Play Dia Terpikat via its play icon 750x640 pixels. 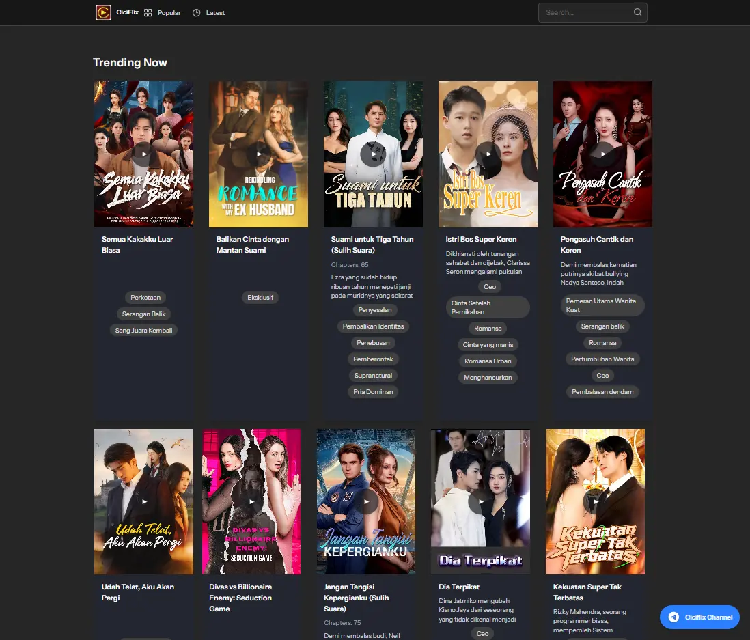480,501
